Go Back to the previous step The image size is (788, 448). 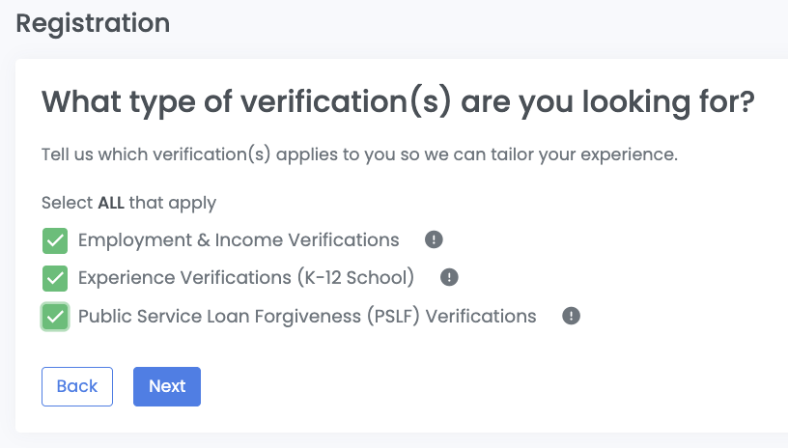77,386
